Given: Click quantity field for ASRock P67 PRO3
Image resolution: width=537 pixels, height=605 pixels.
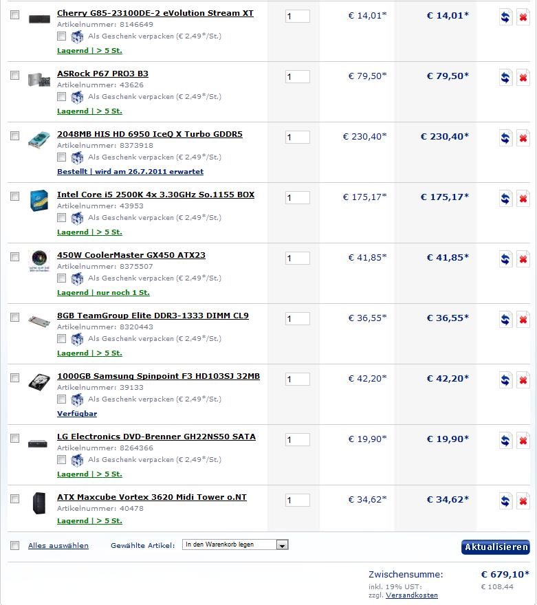Looking at the screenshot, I should pyautogui.click(x=298, y=77).
